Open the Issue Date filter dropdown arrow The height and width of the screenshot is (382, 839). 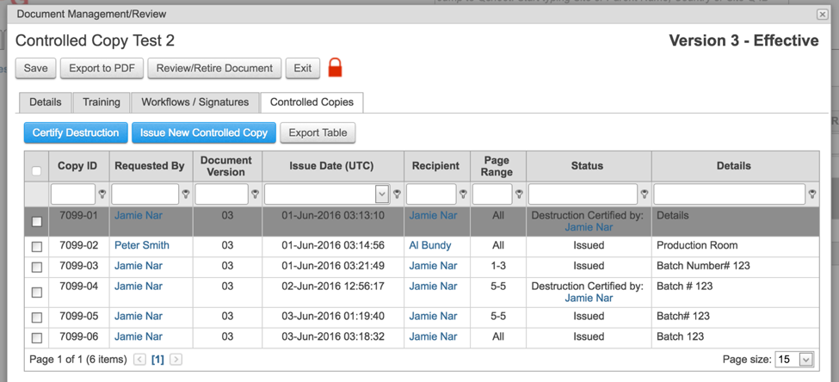click(x=382, y=194)
